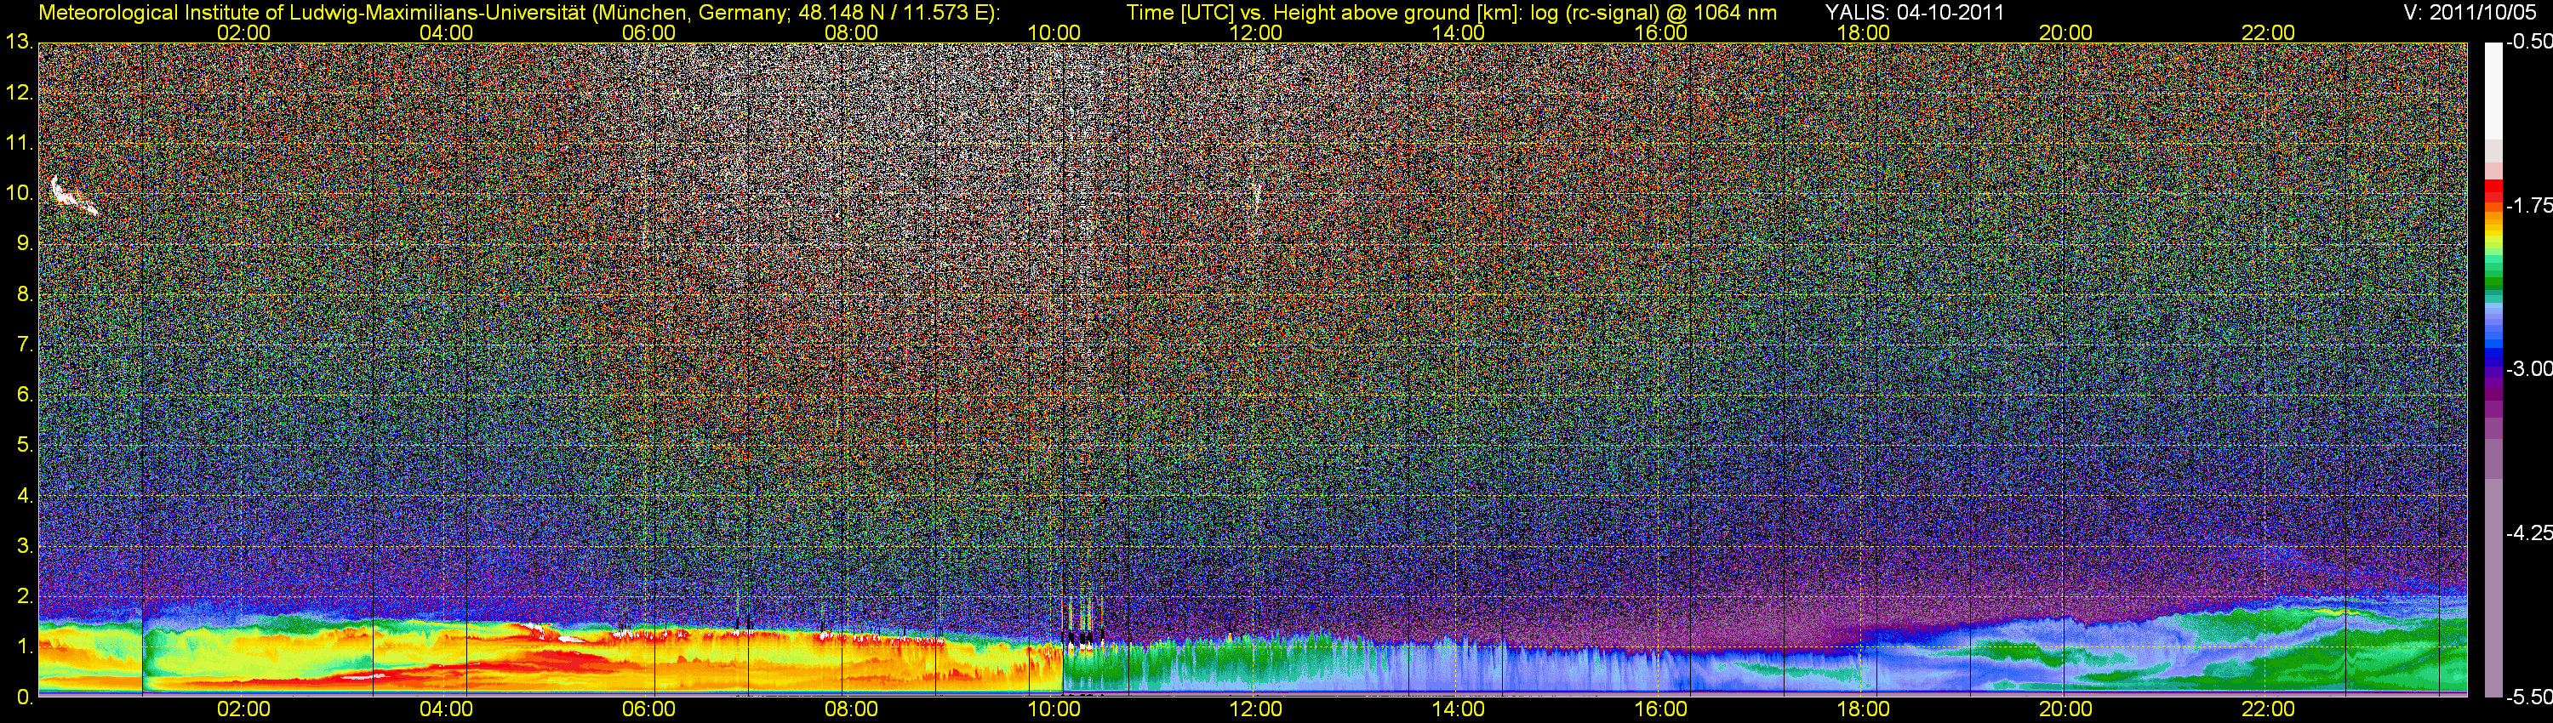Select the -0.50 color scale value

coord(2528,43)
